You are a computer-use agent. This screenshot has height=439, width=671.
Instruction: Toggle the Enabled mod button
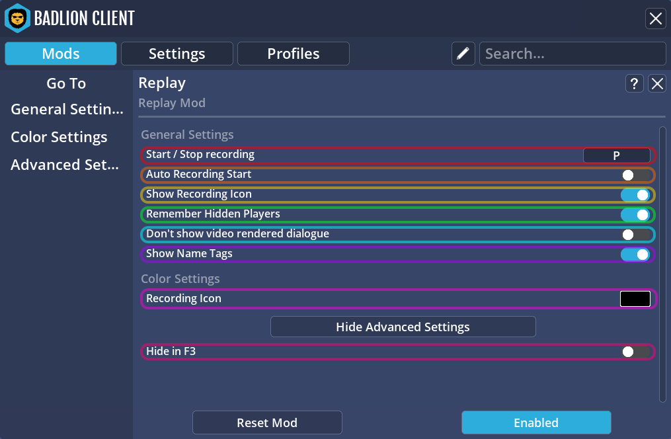(x=536, y=422)
